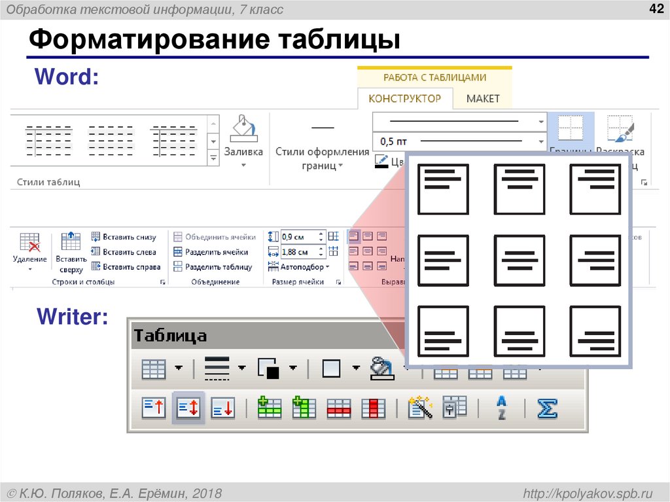Toggle enlarged align top left icon

click(443, 189)
